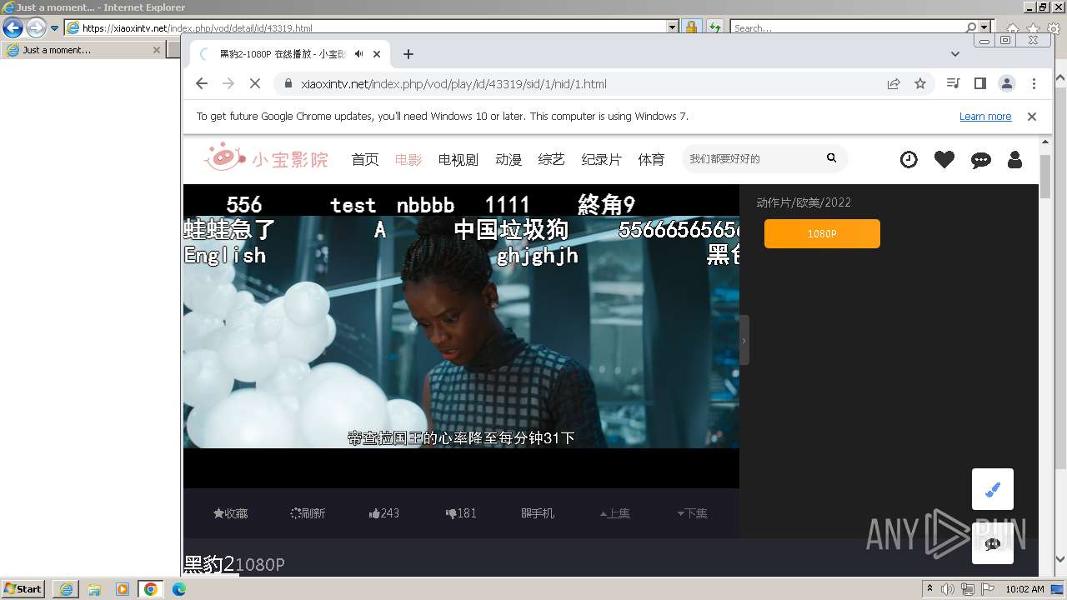Open favorites heart icon
This screenshot has width=1067, height=600.
pyautogui.click(x=944, y=159)
